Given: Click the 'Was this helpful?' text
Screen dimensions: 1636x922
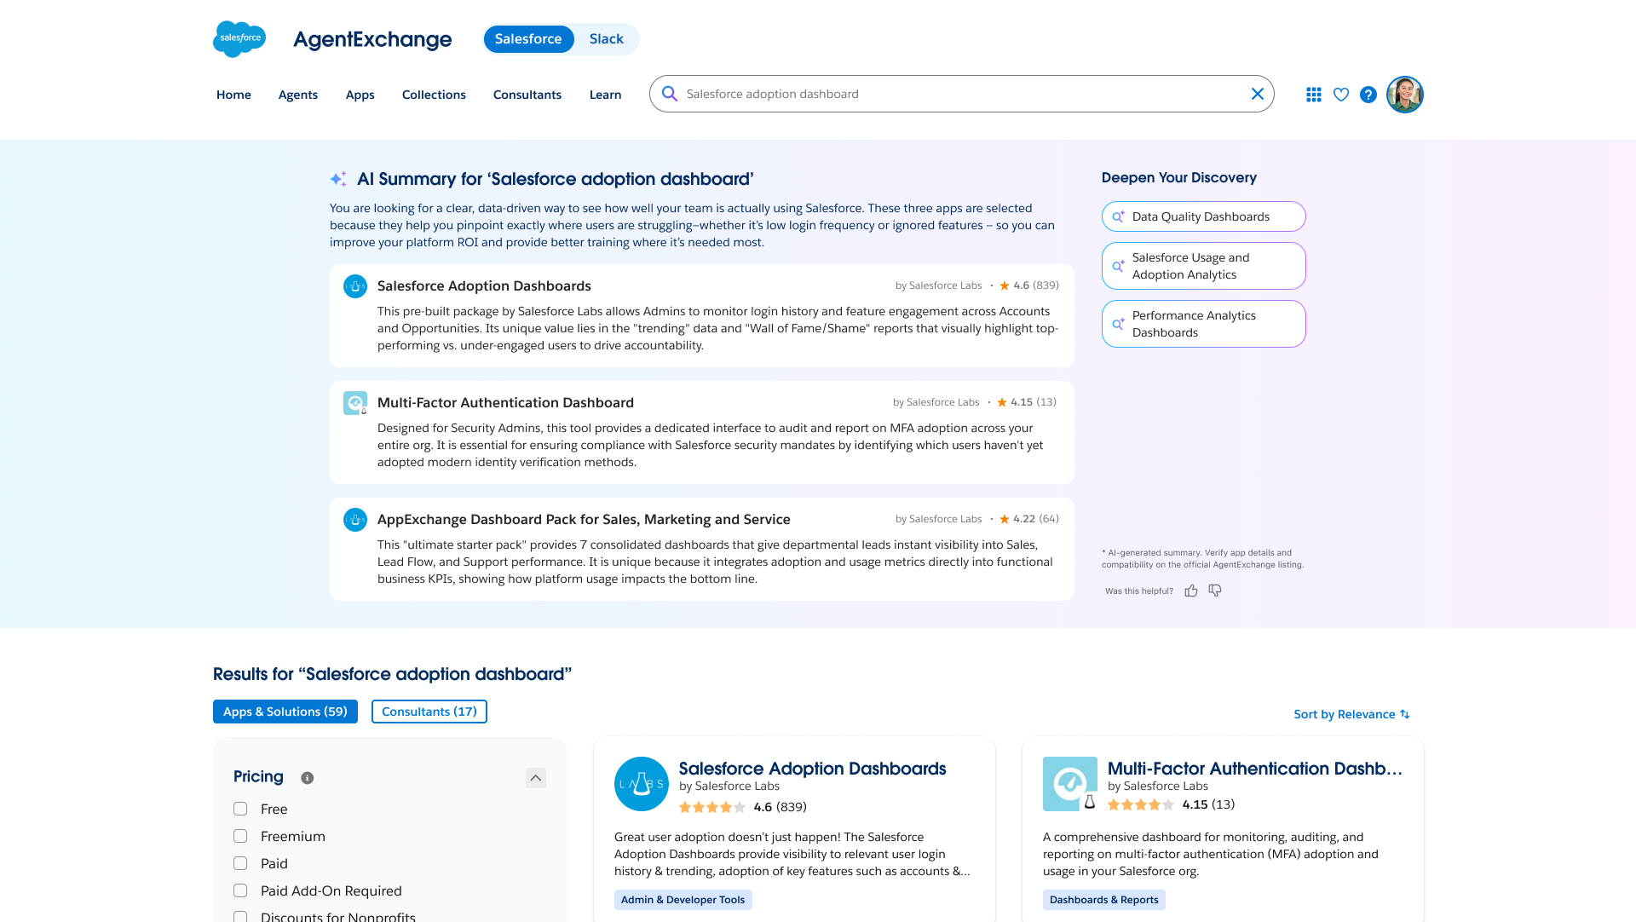Looking at the screenshot, I should [x=1139, y=591].
